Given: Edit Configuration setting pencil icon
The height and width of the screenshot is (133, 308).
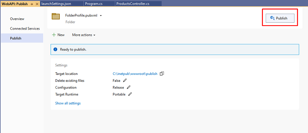Looking at the screenshot, I should coord(129,87).
